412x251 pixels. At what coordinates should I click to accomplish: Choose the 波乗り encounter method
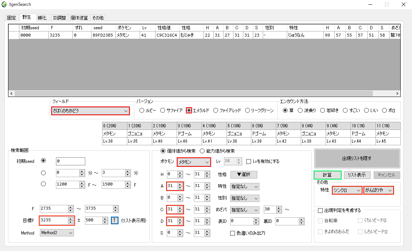tap(300, 110)
